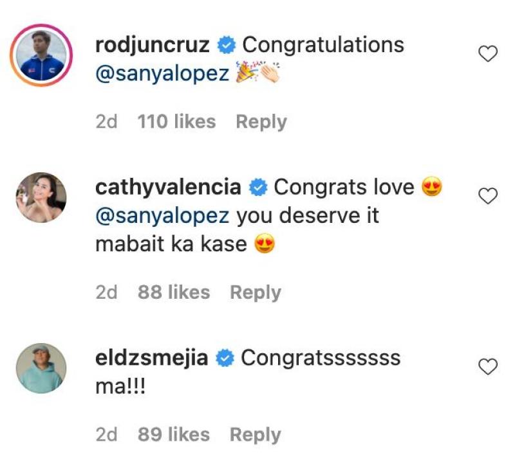Like cathyvalencia's comment with the heart

click(x=489, y=196)
